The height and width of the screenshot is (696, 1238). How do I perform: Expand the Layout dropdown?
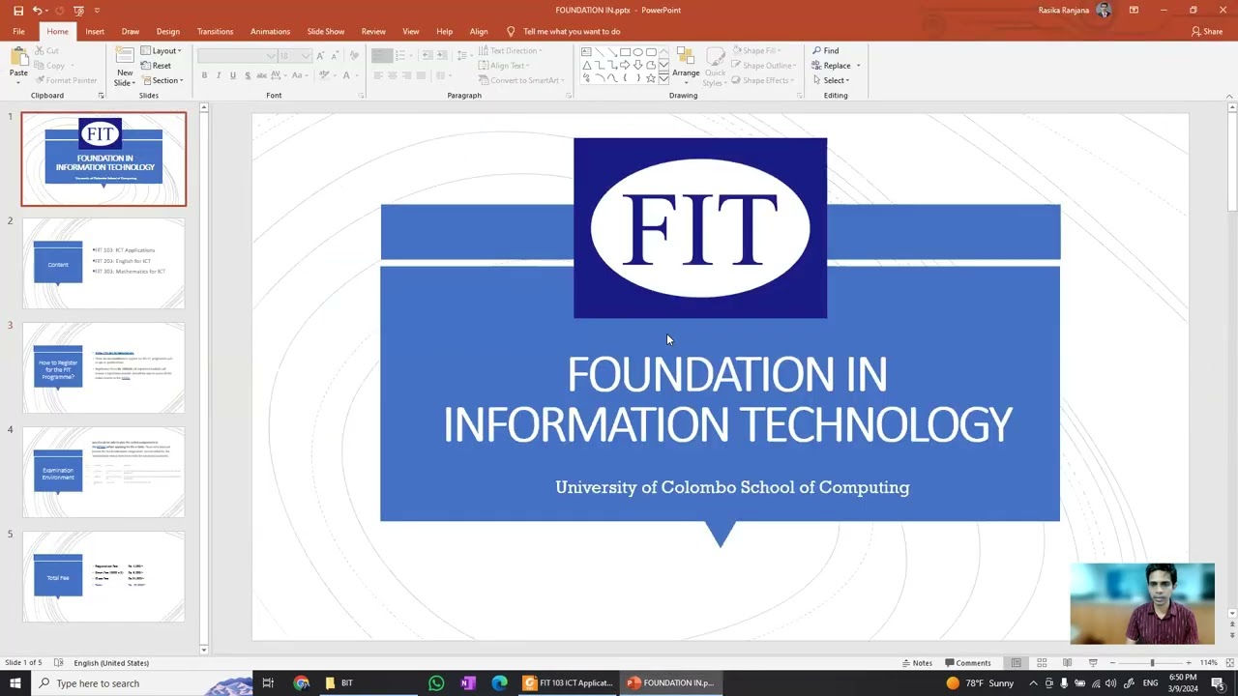161,50
